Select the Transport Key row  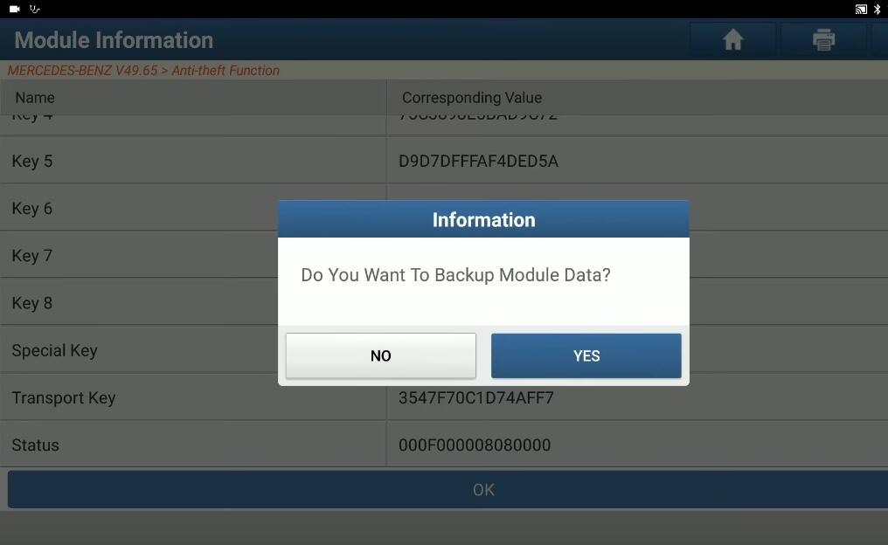point(444,397)
